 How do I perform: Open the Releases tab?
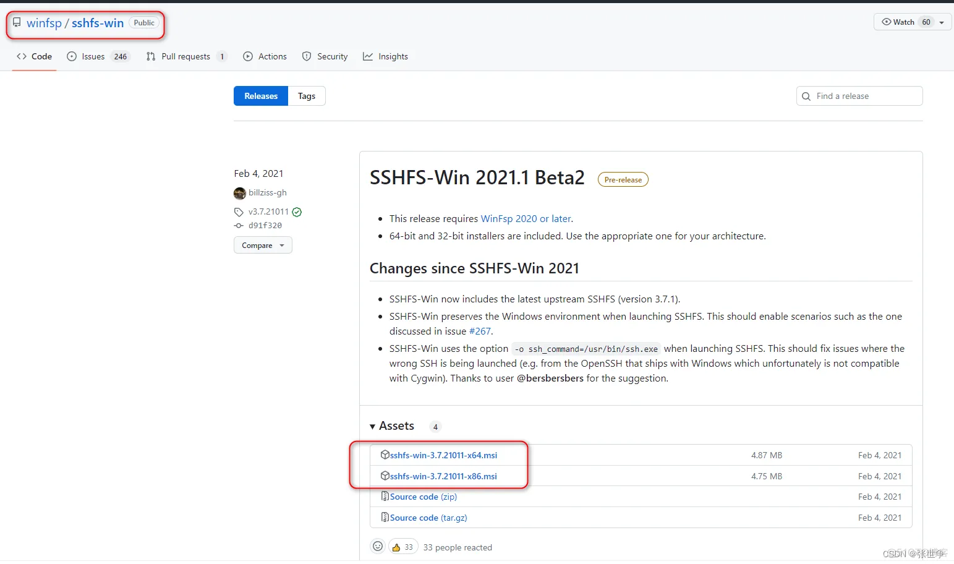pos(260,96)
